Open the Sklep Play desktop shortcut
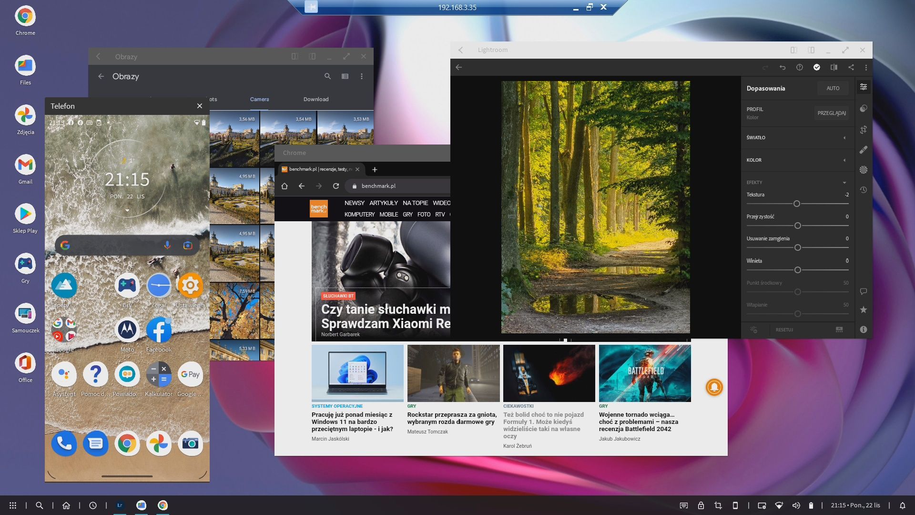The width and height of the screenshot is (915, 515). click(25, 218)
